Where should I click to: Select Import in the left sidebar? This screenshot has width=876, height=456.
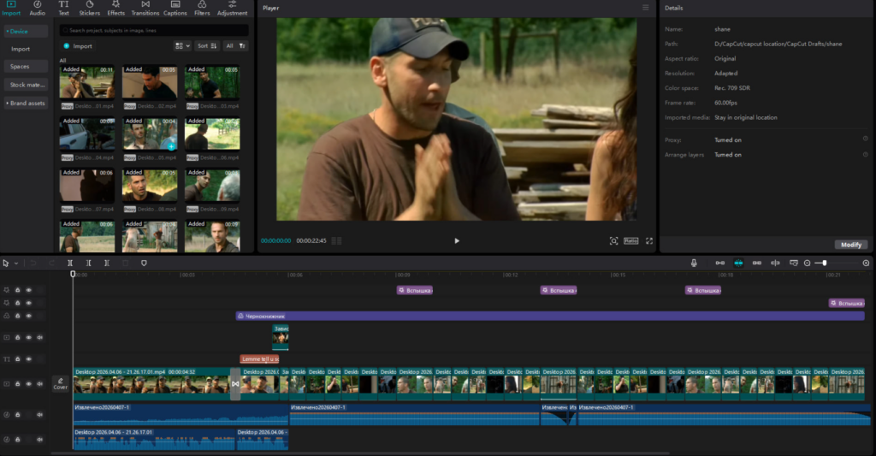21,49
